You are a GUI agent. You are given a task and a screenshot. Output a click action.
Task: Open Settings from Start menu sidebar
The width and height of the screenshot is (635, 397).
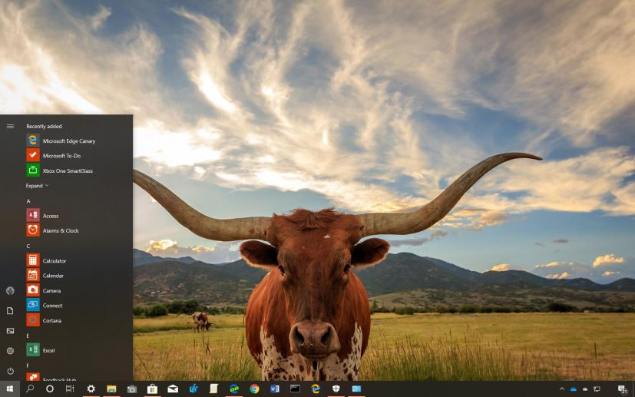pyautogui.click(x=10, y=351)
